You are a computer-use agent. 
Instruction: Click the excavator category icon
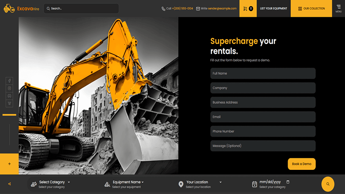[x=34, y=184]
